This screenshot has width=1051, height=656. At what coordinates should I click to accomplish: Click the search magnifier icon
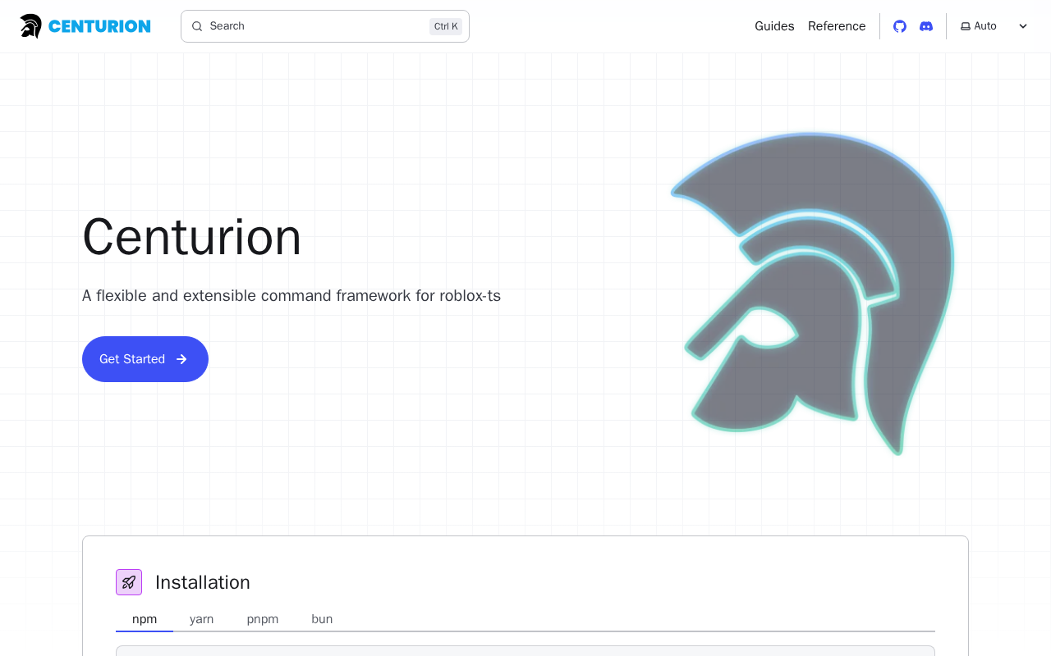[x=197, y=26]
